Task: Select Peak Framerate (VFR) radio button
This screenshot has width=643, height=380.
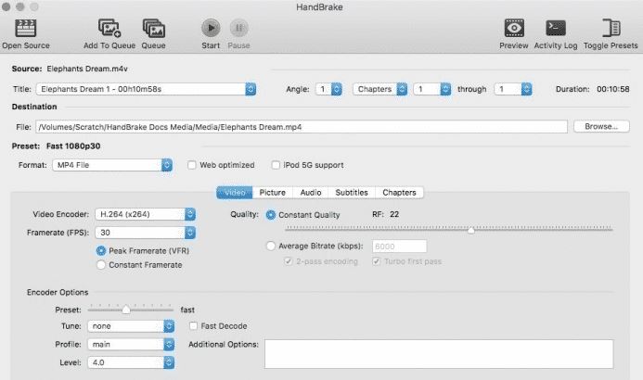Action: pyautogui.click(x=101, y=250)
